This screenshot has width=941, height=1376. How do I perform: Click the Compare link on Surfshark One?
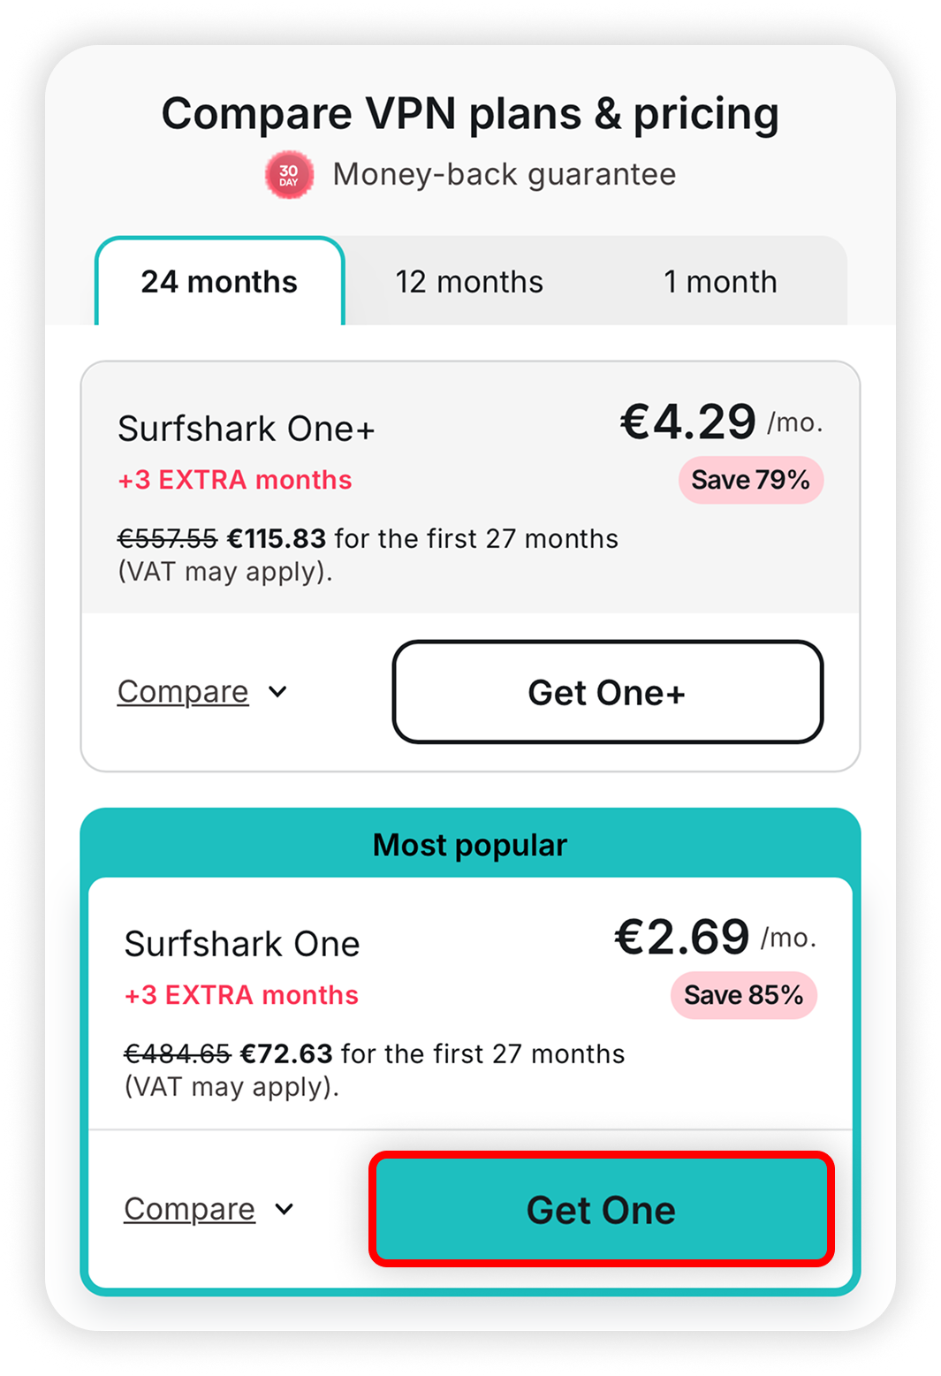189,1209
